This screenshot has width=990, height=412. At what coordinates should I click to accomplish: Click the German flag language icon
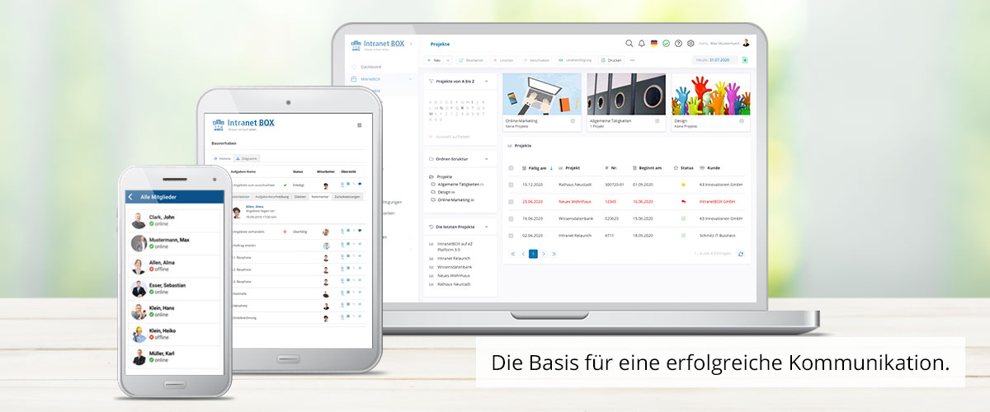point(653,43)
